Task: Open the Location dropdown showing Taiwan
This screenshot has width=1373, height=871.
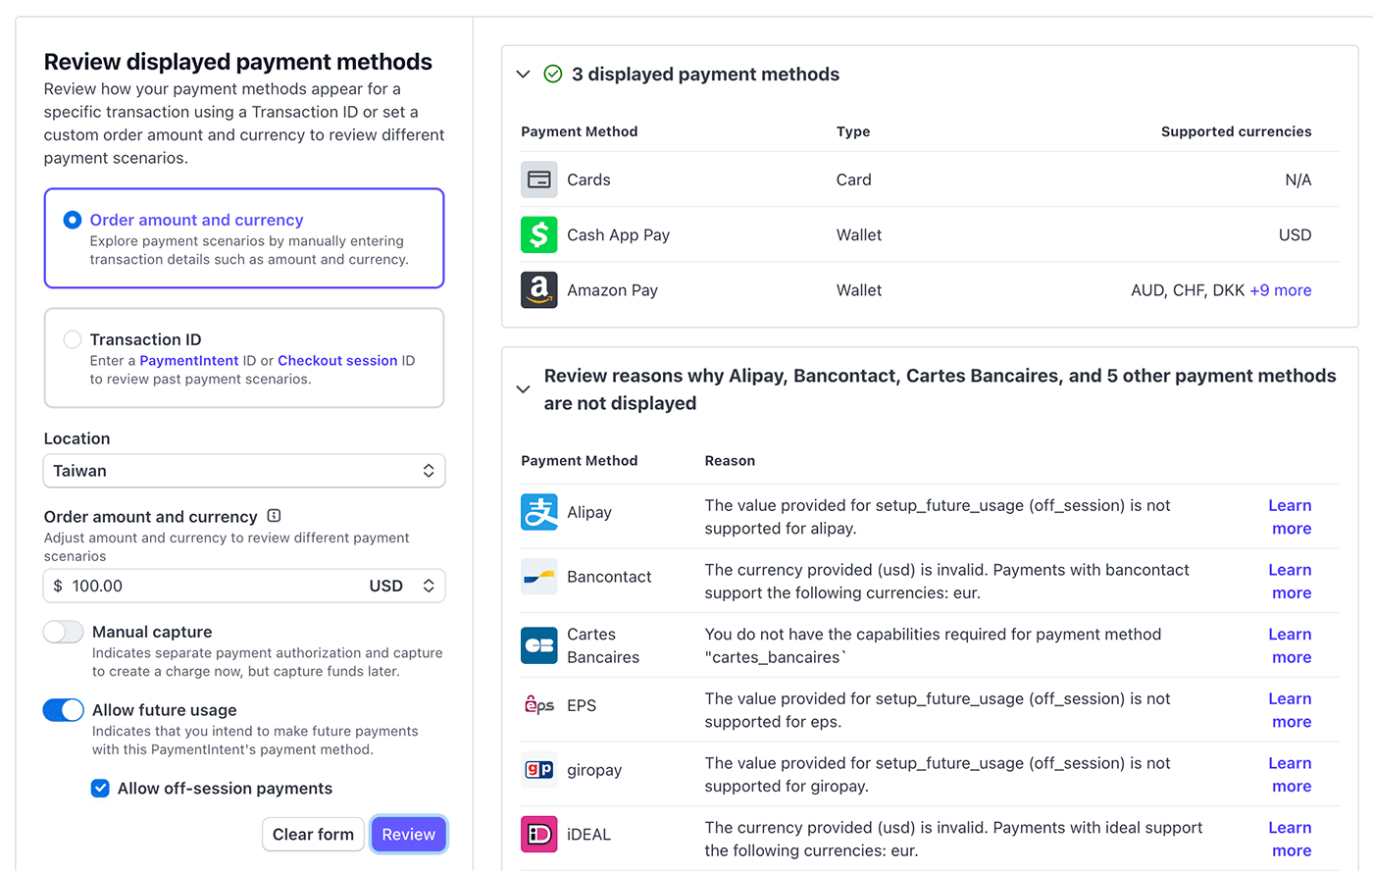Action: pos(244,471)
